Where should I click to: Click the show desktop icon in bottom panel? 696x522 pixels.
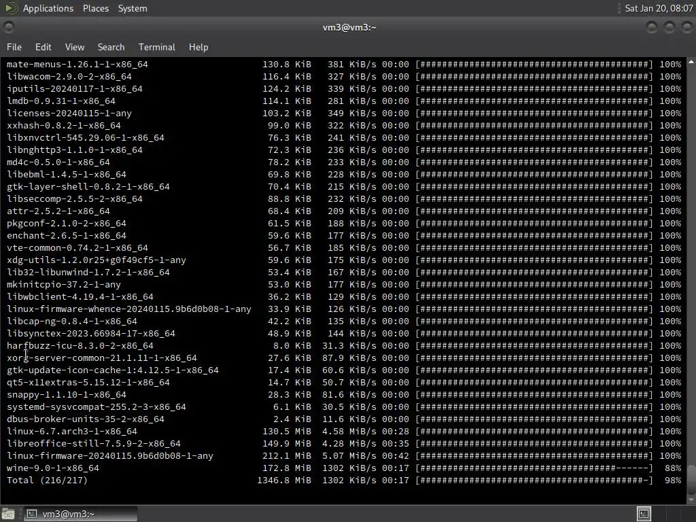click(8, 514)
